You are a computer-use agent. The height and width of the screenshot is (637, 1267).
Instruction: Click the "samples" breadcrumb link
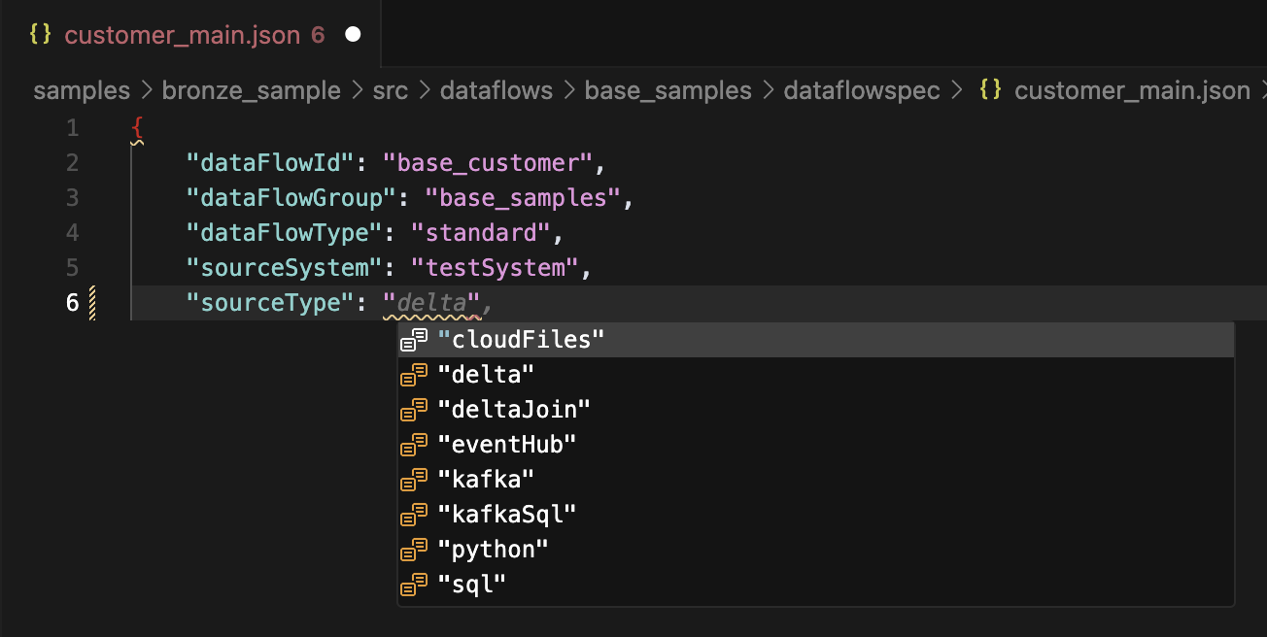click(x=81, y=90)
